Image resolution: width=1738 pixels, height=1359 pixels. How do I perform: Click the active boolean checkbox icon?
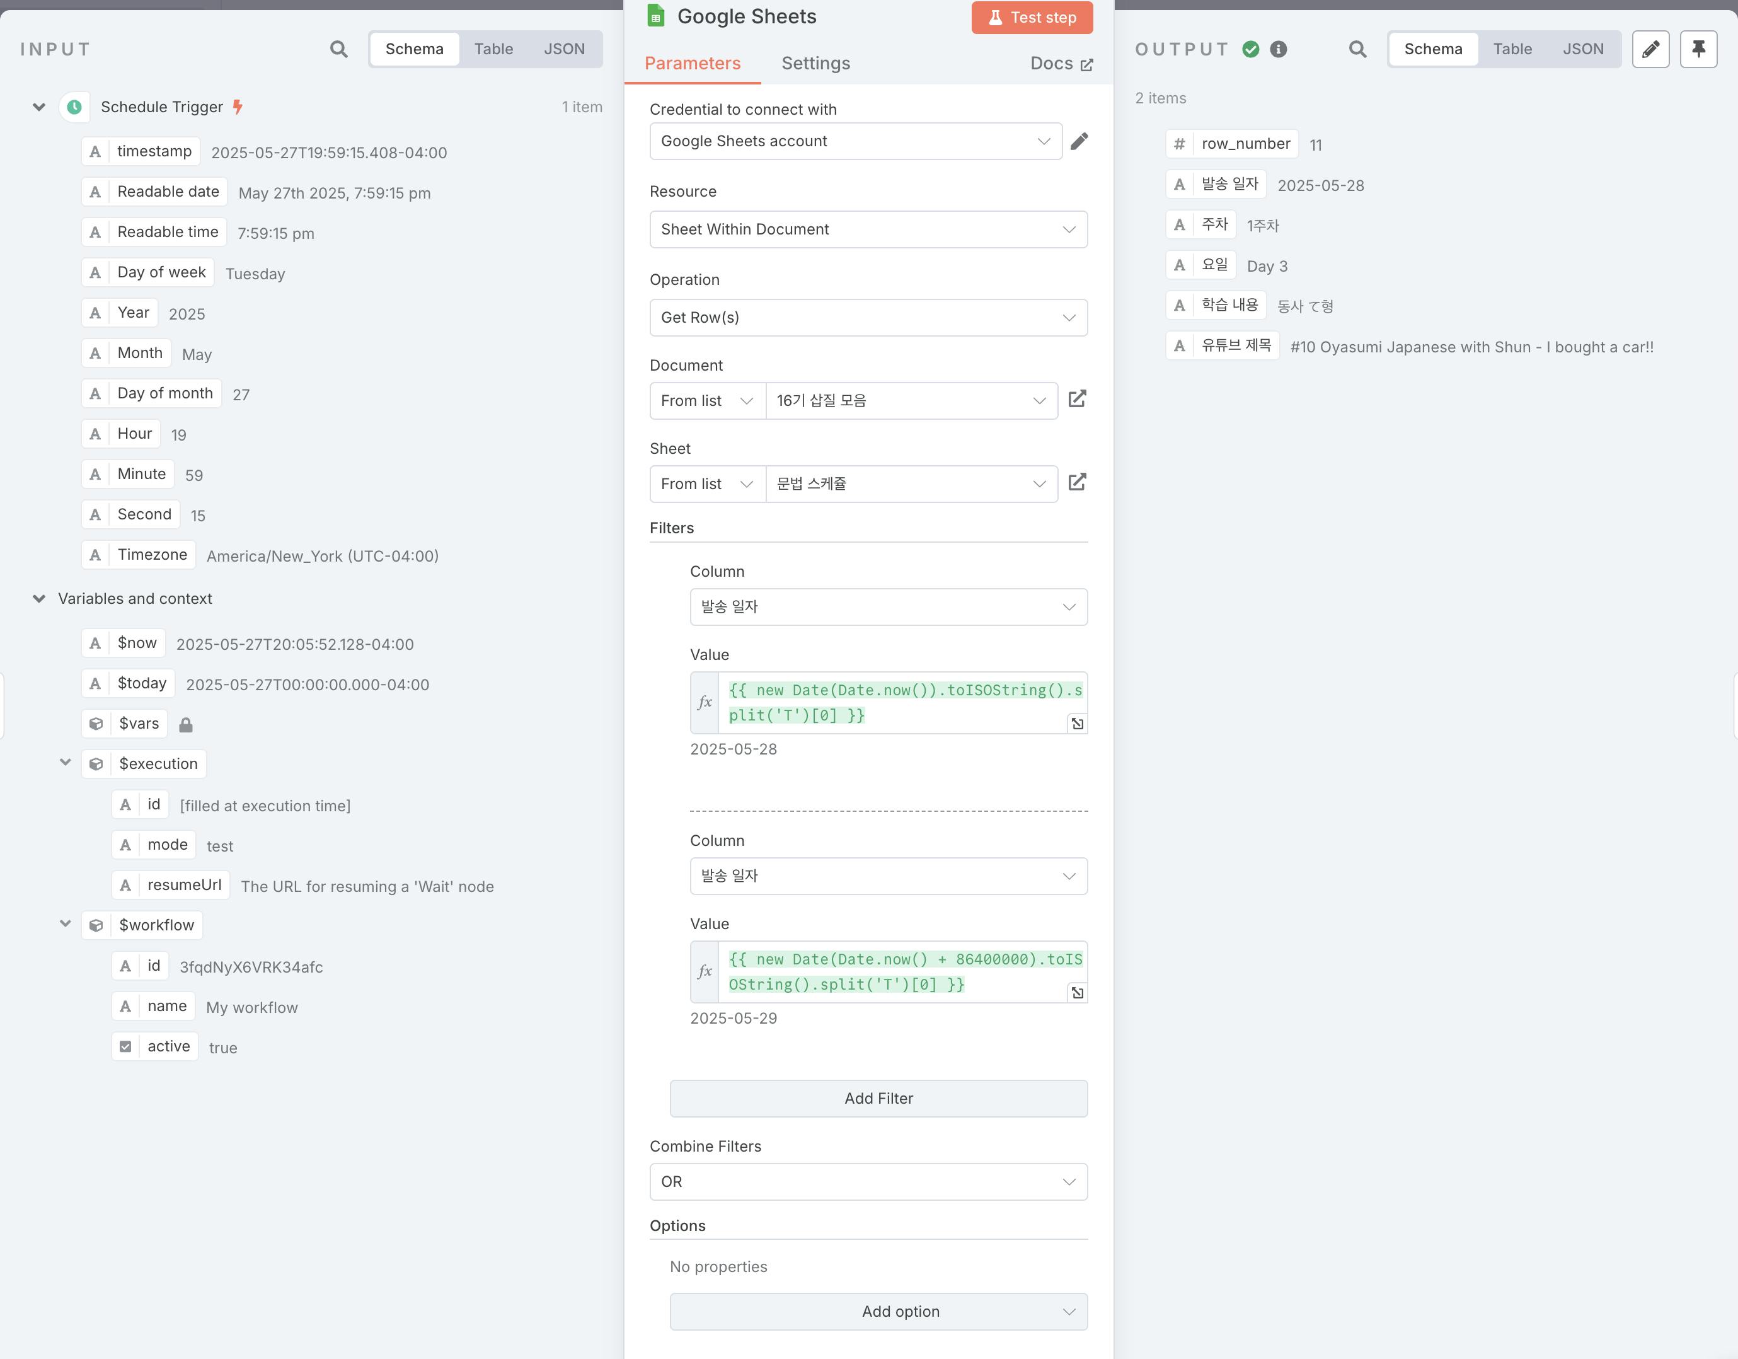[x=125, y=1047]
